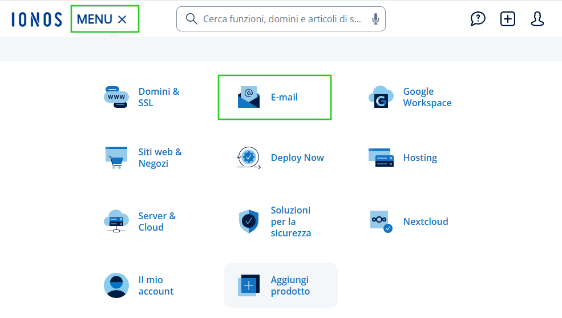Click the Aggiungi prodotto plus square icon

tap(249, 285)
